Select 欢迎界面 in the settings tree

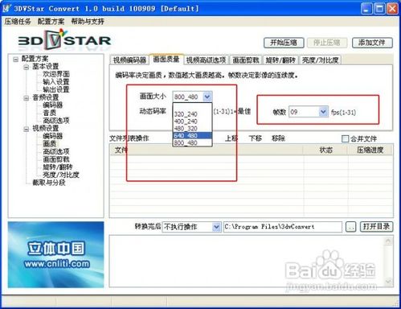[x=56, y=74]
